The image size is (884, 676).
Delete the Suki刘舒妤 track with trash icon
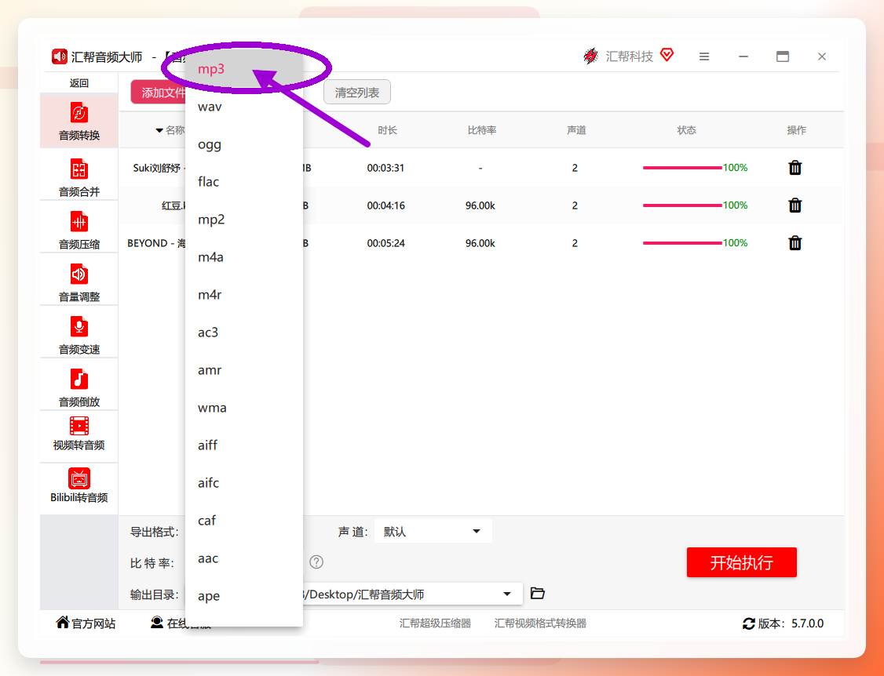point(795,168)
